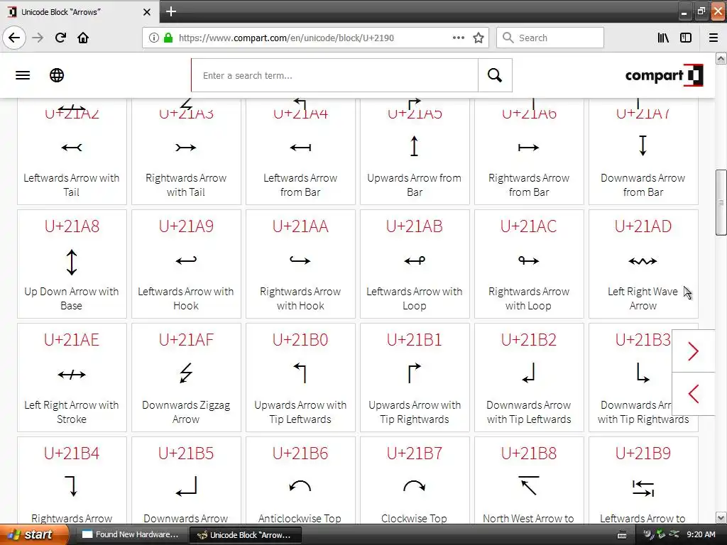
Task: Click the Downwards Zigzag Arrow glyph
Action: (186, 373)
